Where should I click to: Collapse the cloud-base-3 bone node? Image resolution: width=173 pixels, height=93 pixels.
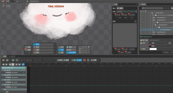click(x=154, y=20)
